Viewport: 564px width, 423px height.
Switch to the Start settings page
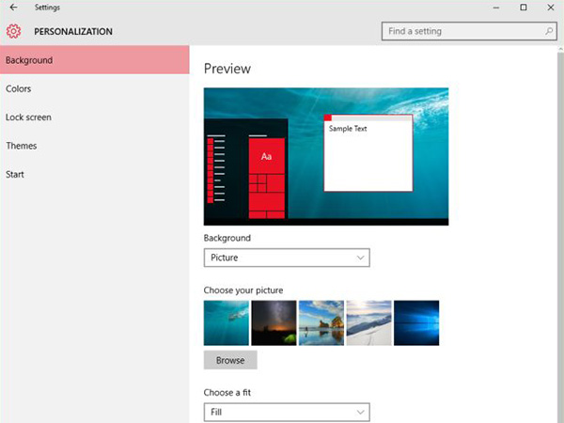(15, 174)
